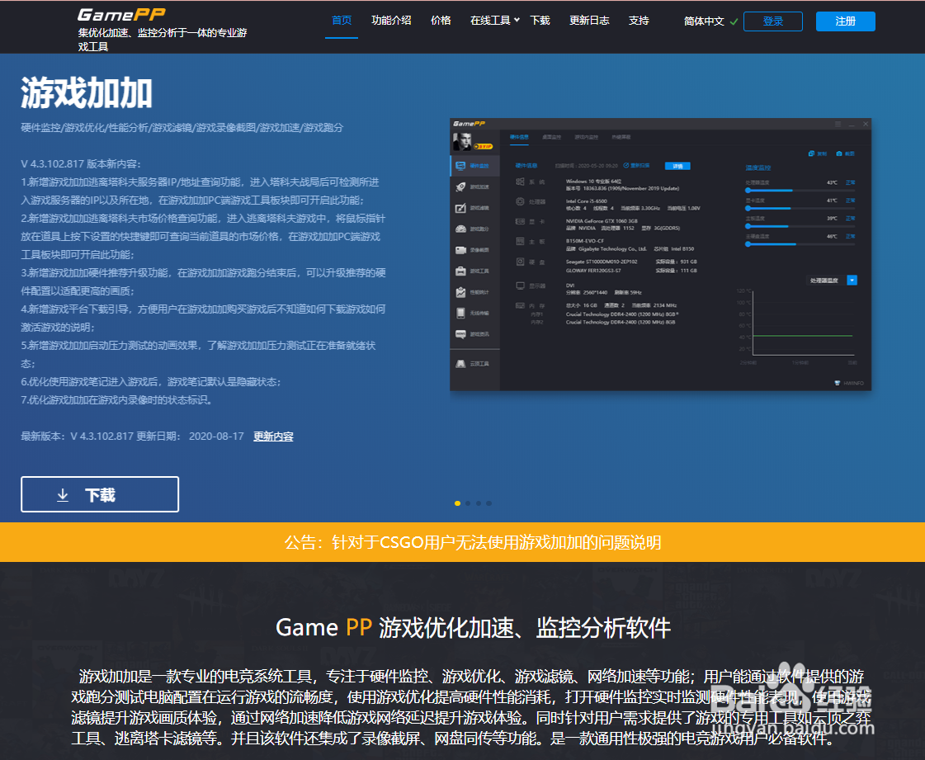Image resolution: width=925 pixels, height=760 pixels.
Task: Select the monitor 硬件监控 icon in preview sidebar
Action: point(460,166)
